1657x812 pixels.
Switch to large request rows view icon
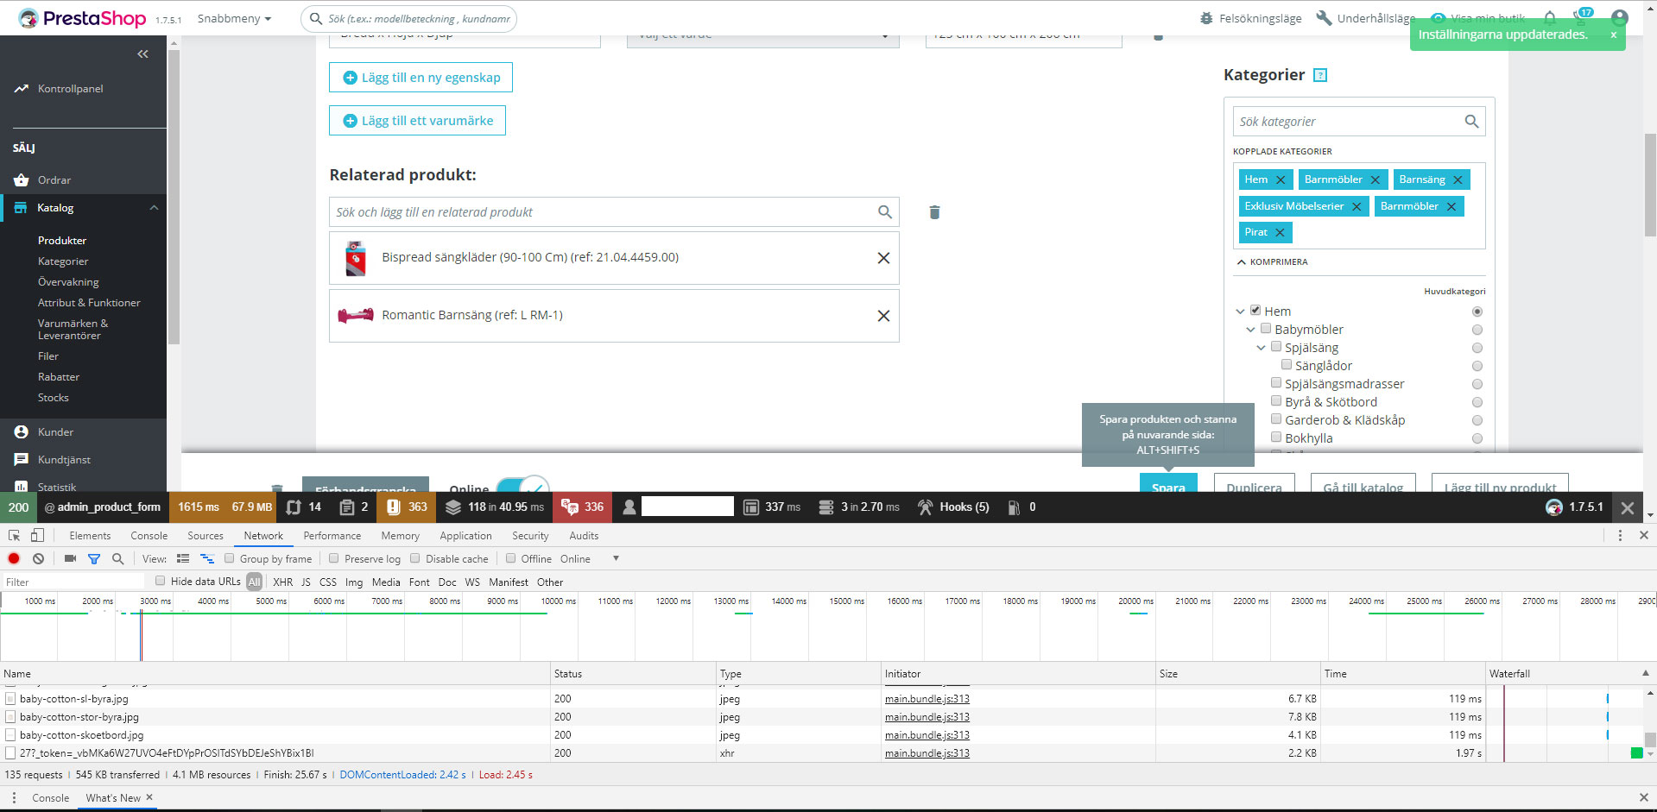tap(183, 559)
